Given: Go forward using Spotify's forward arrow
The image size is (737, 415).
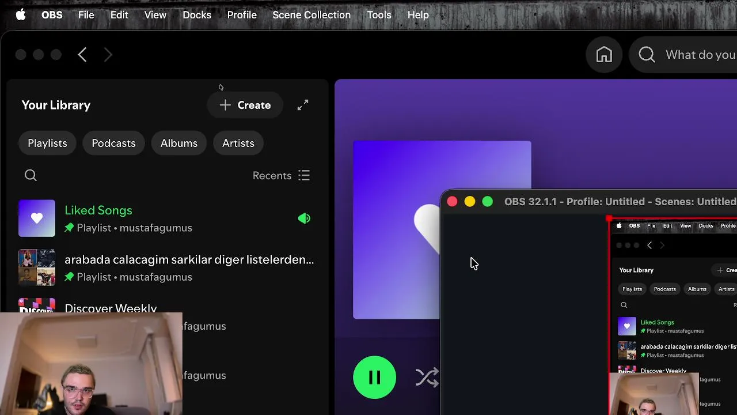Looking at the screenshot, I should (x=108, y=55).
